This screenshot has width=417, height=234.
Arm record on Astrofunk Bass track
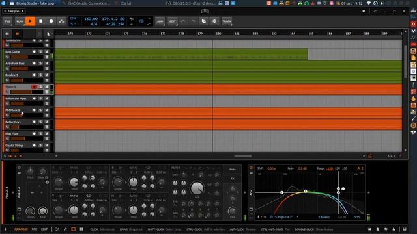tap(34, 64)
